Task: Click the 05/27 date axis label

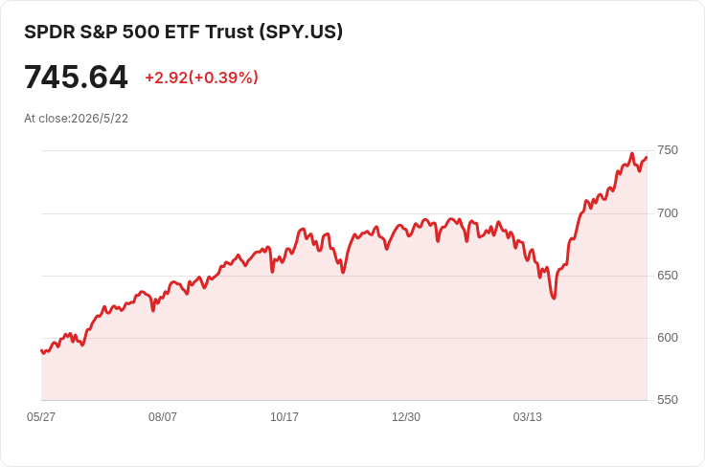Action: pos(41,416)
